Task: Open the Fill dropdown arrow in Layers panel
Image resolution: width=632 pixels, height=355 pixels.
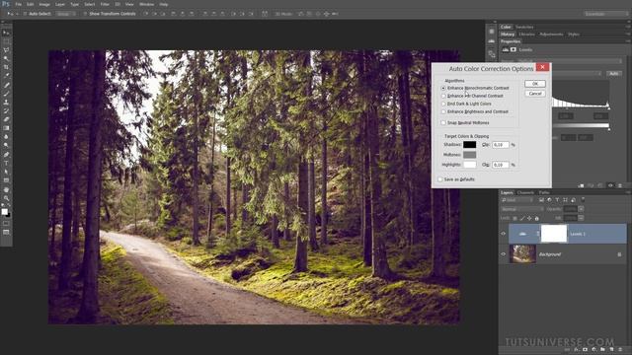Action: coord(581,218)
